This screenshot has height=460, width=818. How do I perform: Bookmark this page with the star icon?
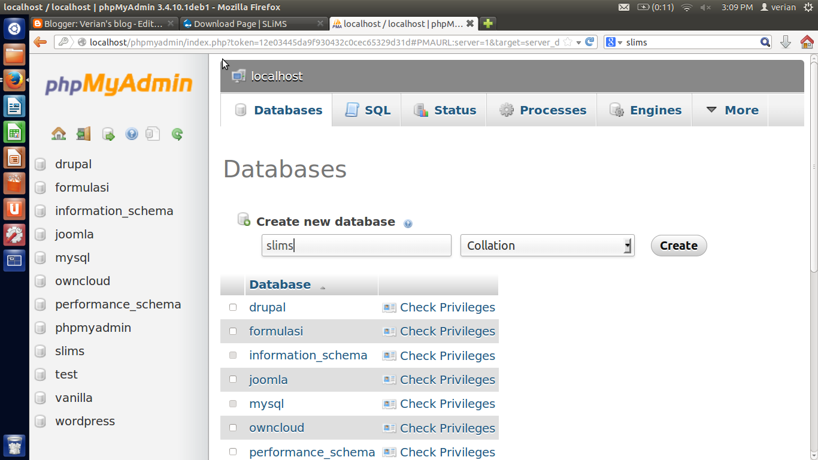point(568,43)
